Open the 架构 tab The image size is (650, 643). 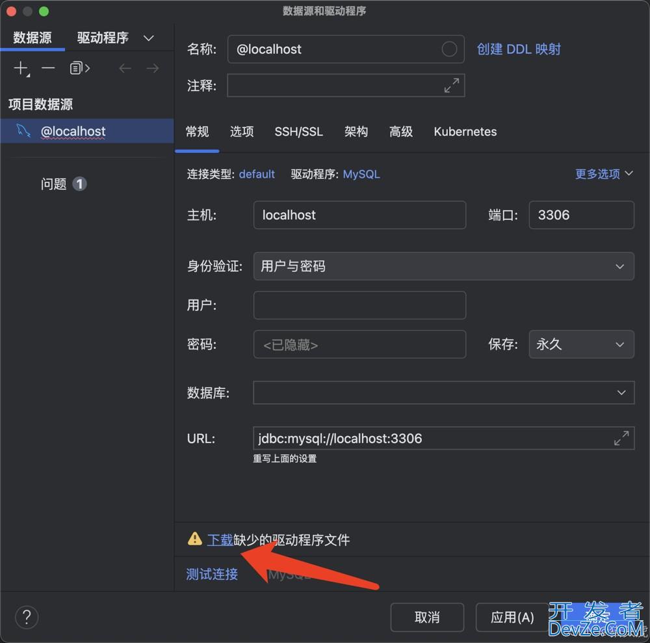click(x=356, y=131)
